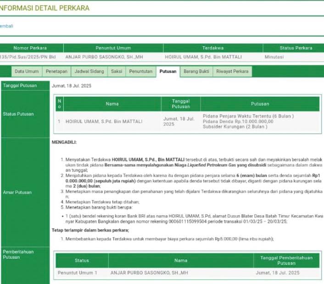The width and height of the screenshot is (324, 284).
Task: Open the Data Umum tab
Action: pos(27,72)
